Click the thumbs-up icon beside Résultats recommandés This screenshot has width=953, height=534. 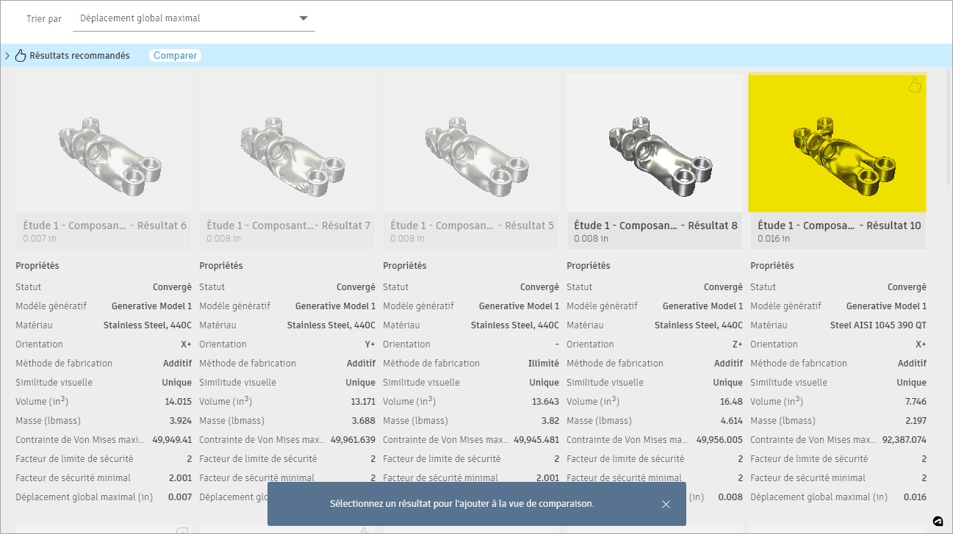click(x=21, y=56)
